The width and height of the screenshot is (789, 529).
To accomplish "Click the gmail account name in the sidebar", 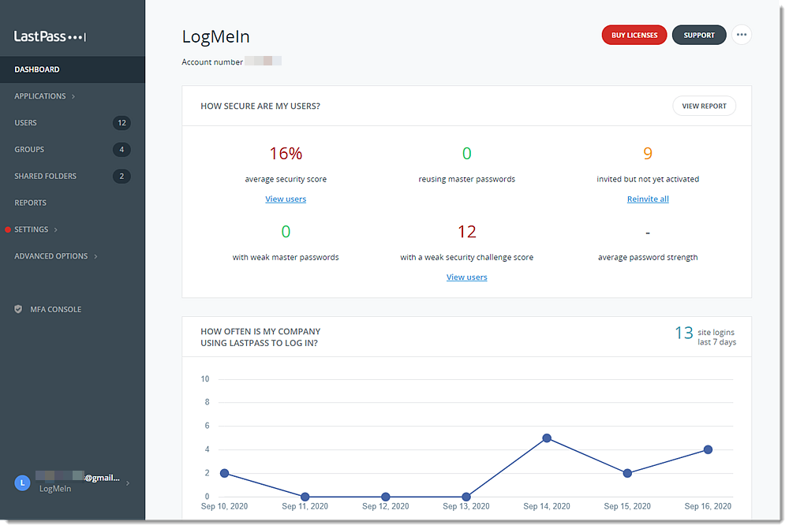I will [x=78, y=477].
